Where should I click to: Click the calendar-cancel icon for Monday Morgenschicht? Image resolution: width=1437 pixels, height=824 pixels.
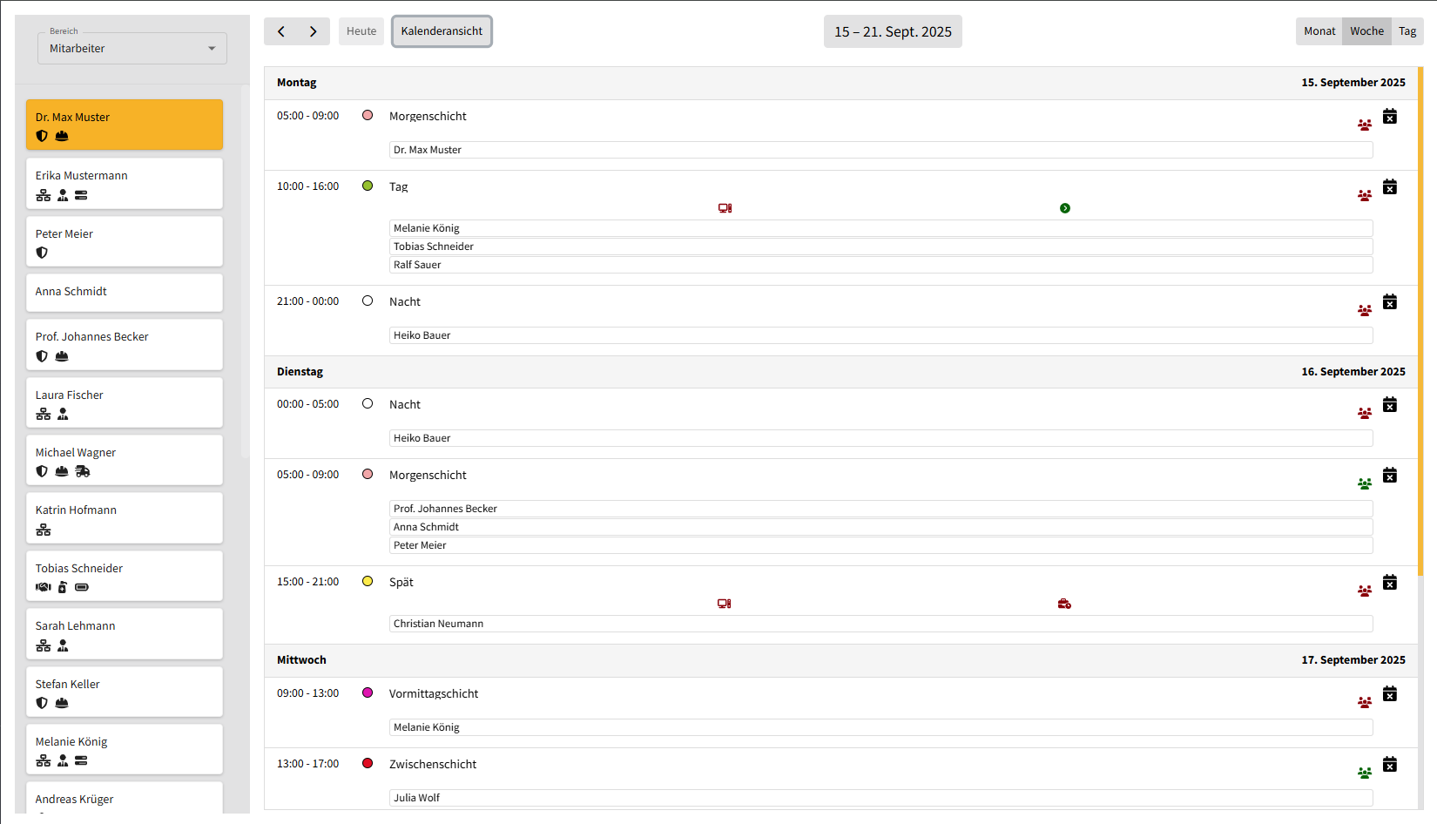pyautogui.click(x=1390, y=117)
